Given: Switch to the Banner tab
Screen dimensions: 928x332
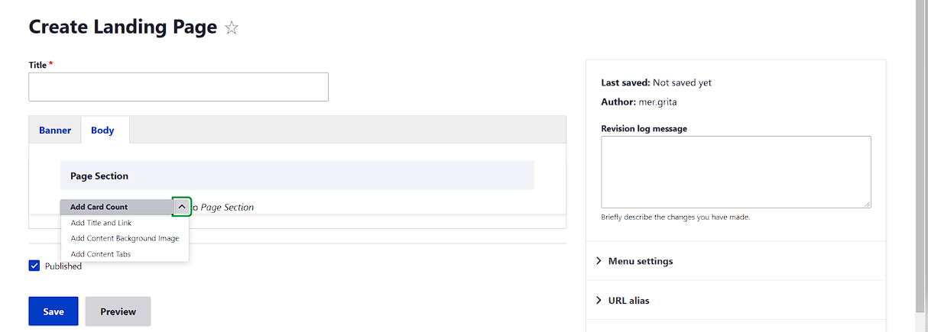Looking at the screenshot, I should 55,131.
